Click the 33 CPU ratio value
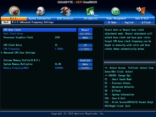The height and width of the screenshot is (117, 156). (x=56, y=45)
